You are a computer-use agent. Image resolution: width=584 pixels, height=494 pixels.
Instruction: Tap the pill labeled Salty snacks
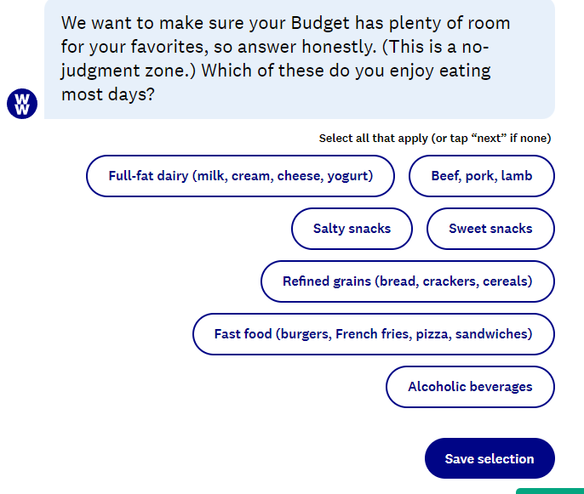click(x=352, y=229)
